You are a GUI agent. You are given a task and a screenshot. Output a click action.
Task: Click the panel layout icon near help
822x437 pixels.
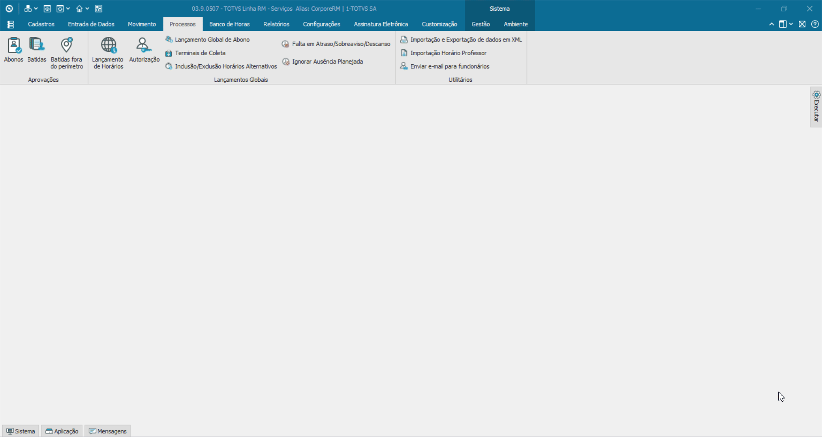(783, 24)
